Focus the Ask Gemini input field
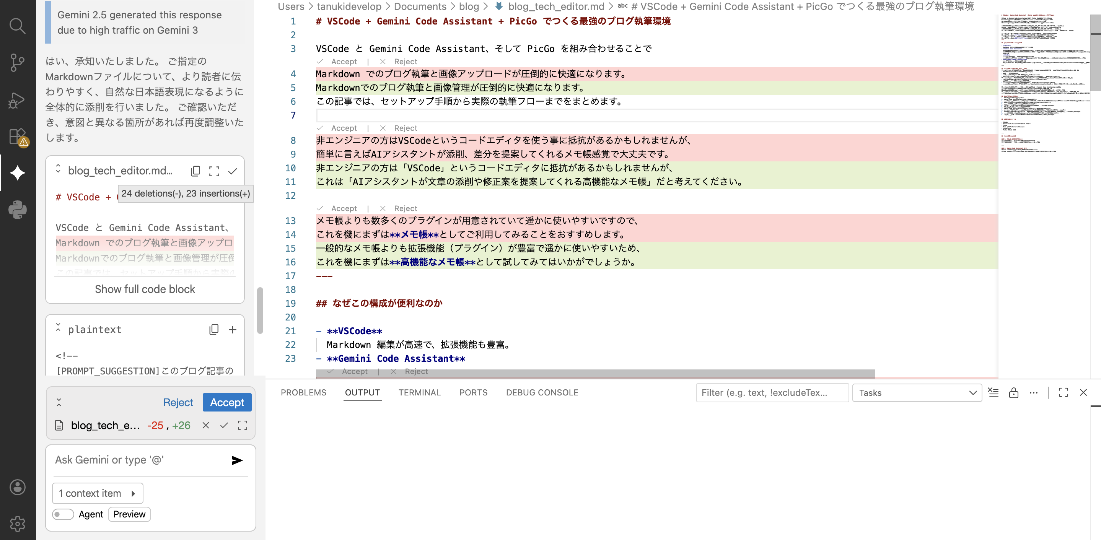Image resolution: width=1101 pixels, height=540 pixels. pos(137,460)
